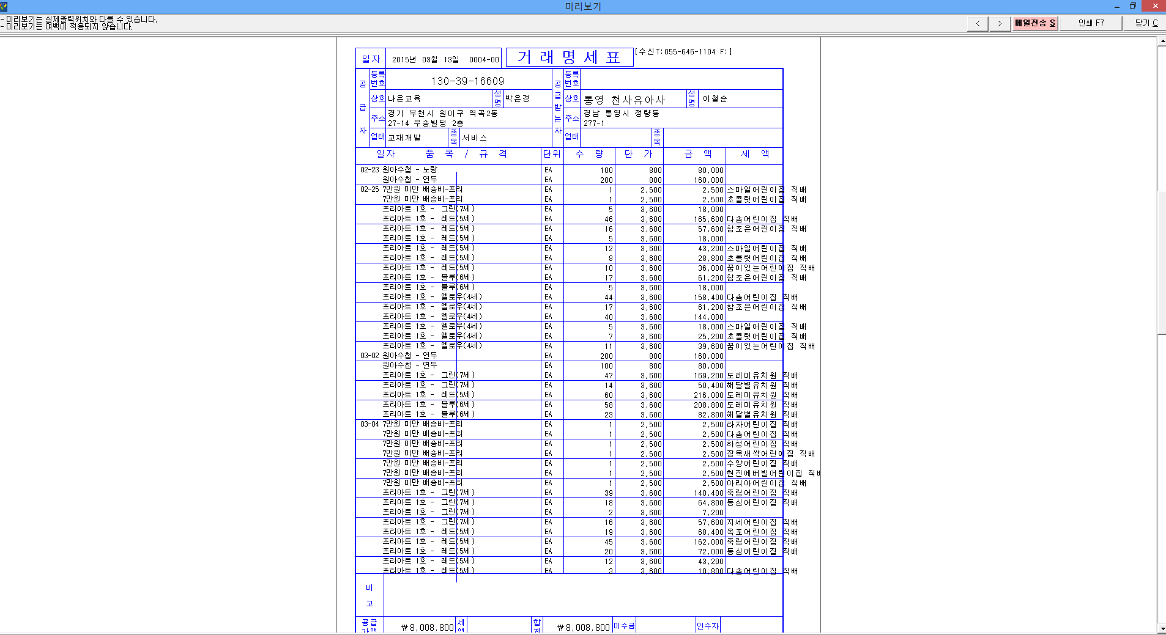1166x635 pixels.
Task: Click the 닫기 C close-preview button
Action: point(1146,23)
